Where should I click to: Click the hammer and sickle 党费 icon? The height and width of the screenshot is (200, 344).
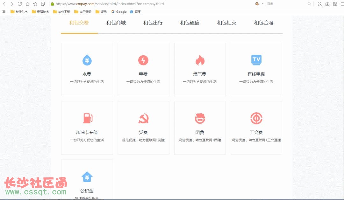(x=143, y=118)
